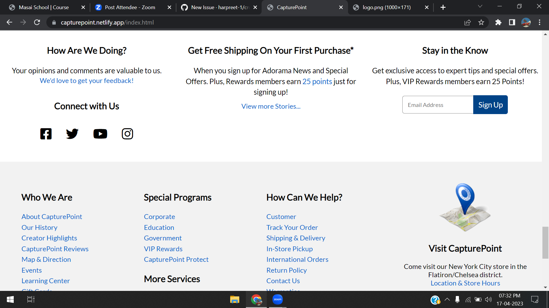This screenshot has height=308, width=549.
Task: Open the browser Extensions puzzle icon
Action: 498,22
